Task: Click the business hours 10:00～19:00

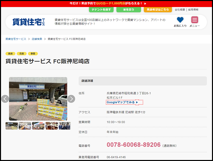Action: 116,122
